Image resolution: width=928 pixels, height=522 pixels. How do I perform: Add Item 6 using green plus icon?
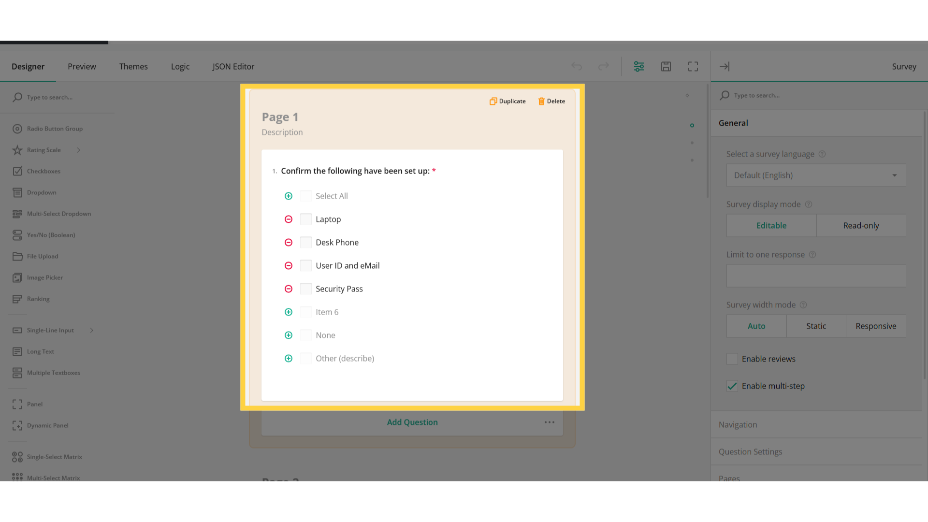(x=289, y=312)
